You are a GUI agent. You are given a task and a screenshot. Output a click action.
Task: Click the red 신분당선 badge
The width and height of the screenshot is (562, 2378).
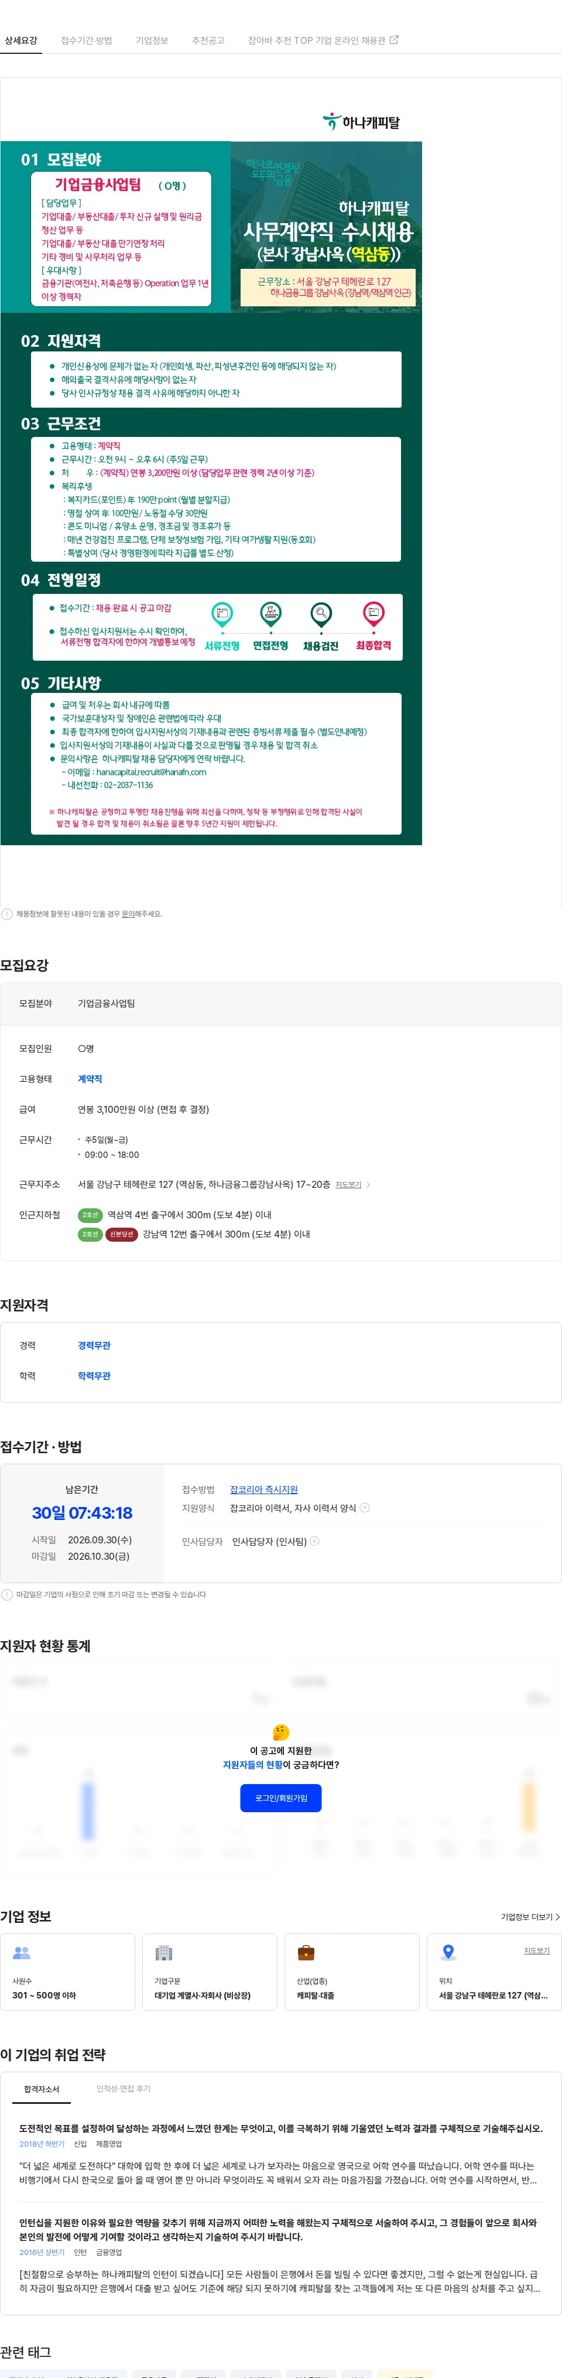(x=122, y=1234)
